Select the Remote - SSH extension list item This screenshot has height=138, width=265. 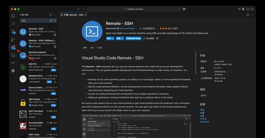coord(38,32)
